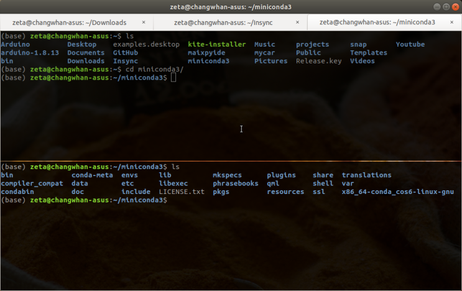This screenshot has height=291, width=462.
Task: Click the examples.desktop file name
Action: [x=146, y=45]
